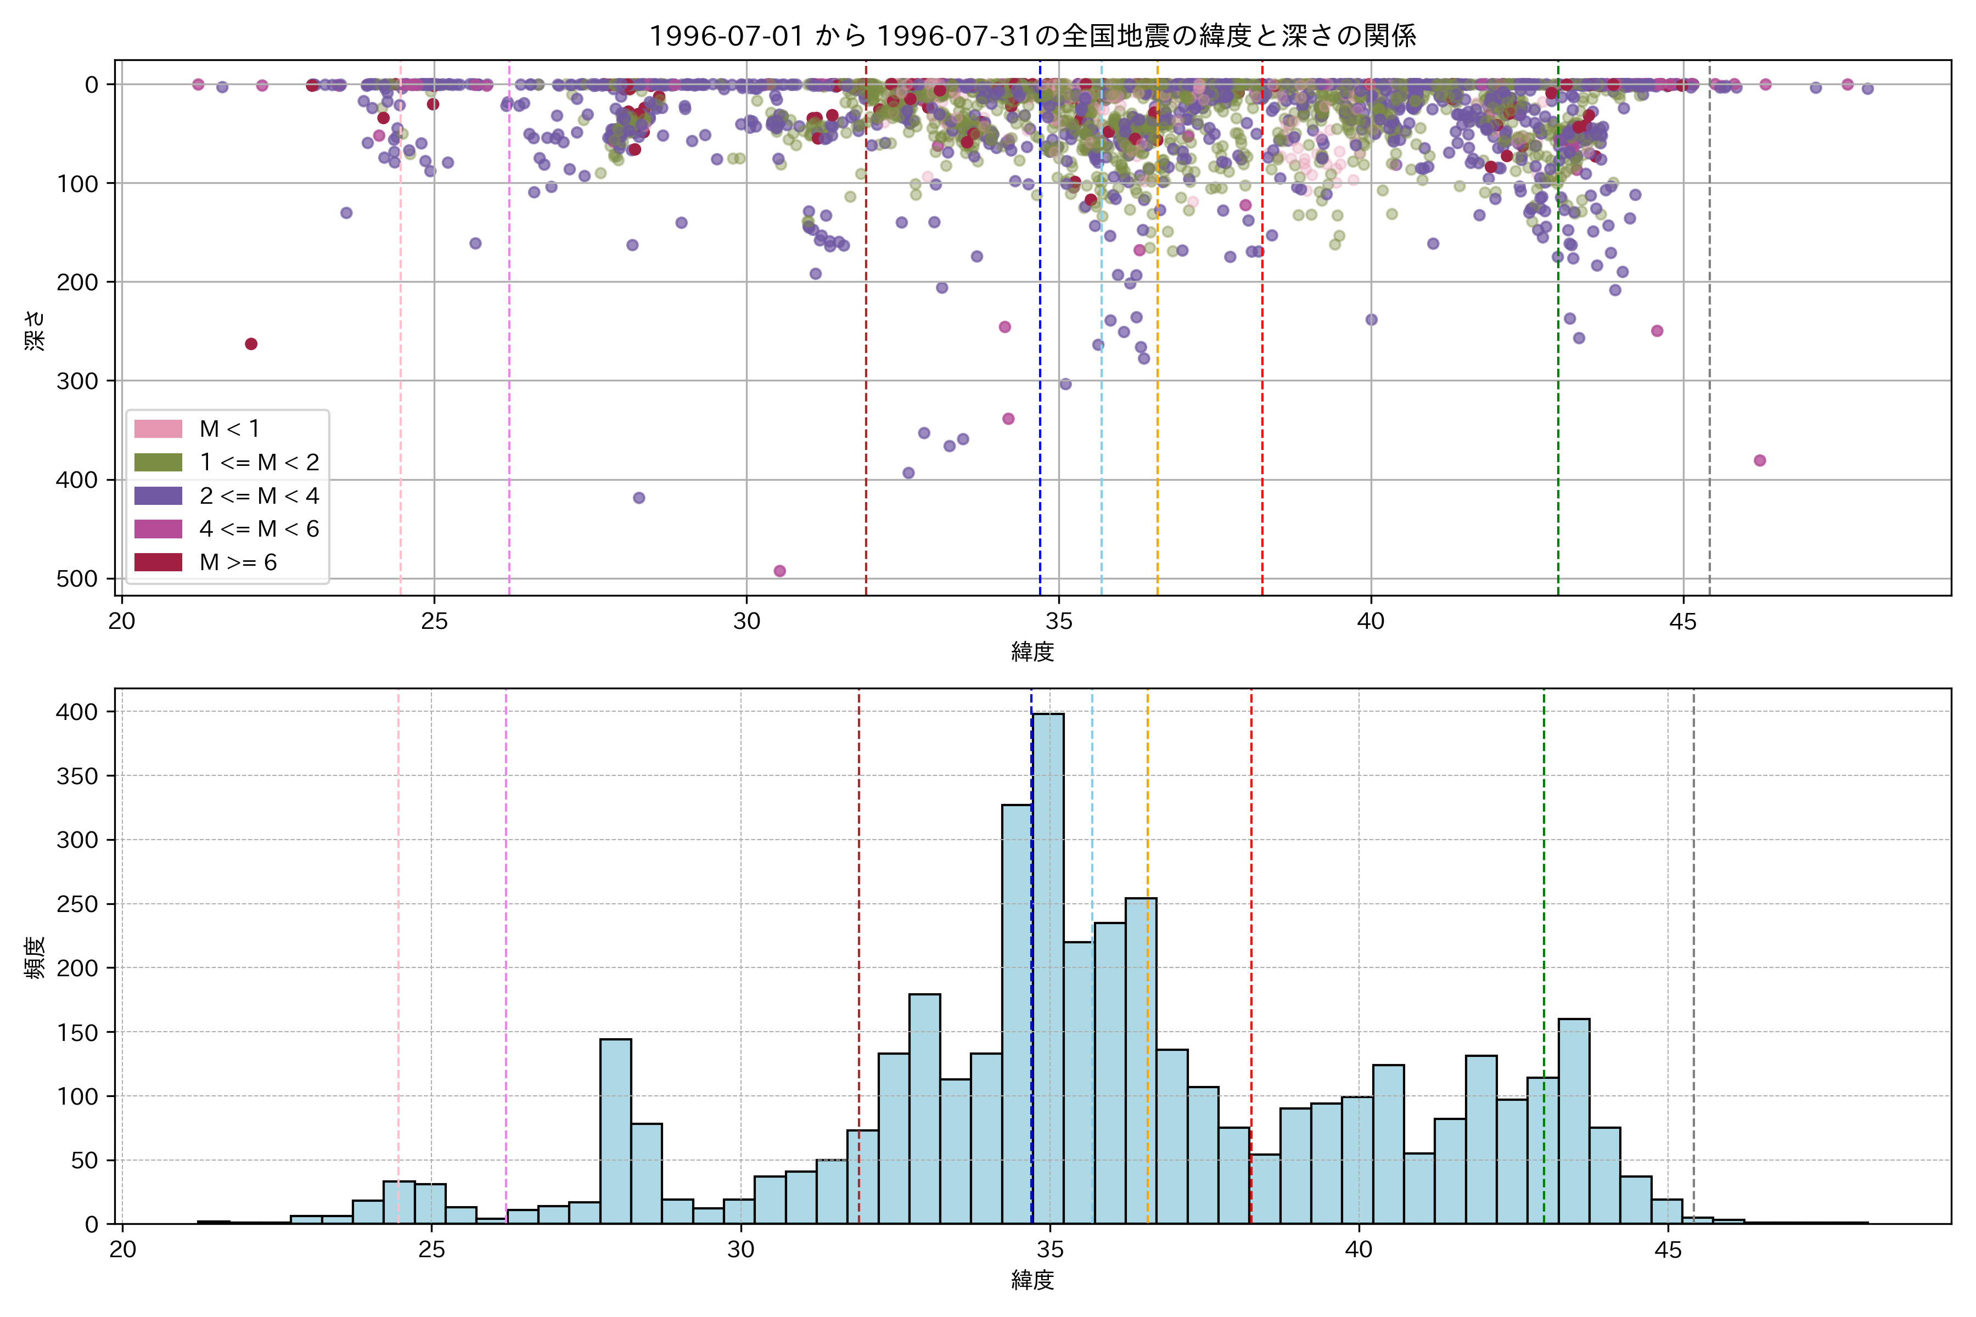The width and height of the screenshot is (1976, 1317).
Task: Click the crimson M >= 6 legend swatch
Action: click(x=158, y=562)
